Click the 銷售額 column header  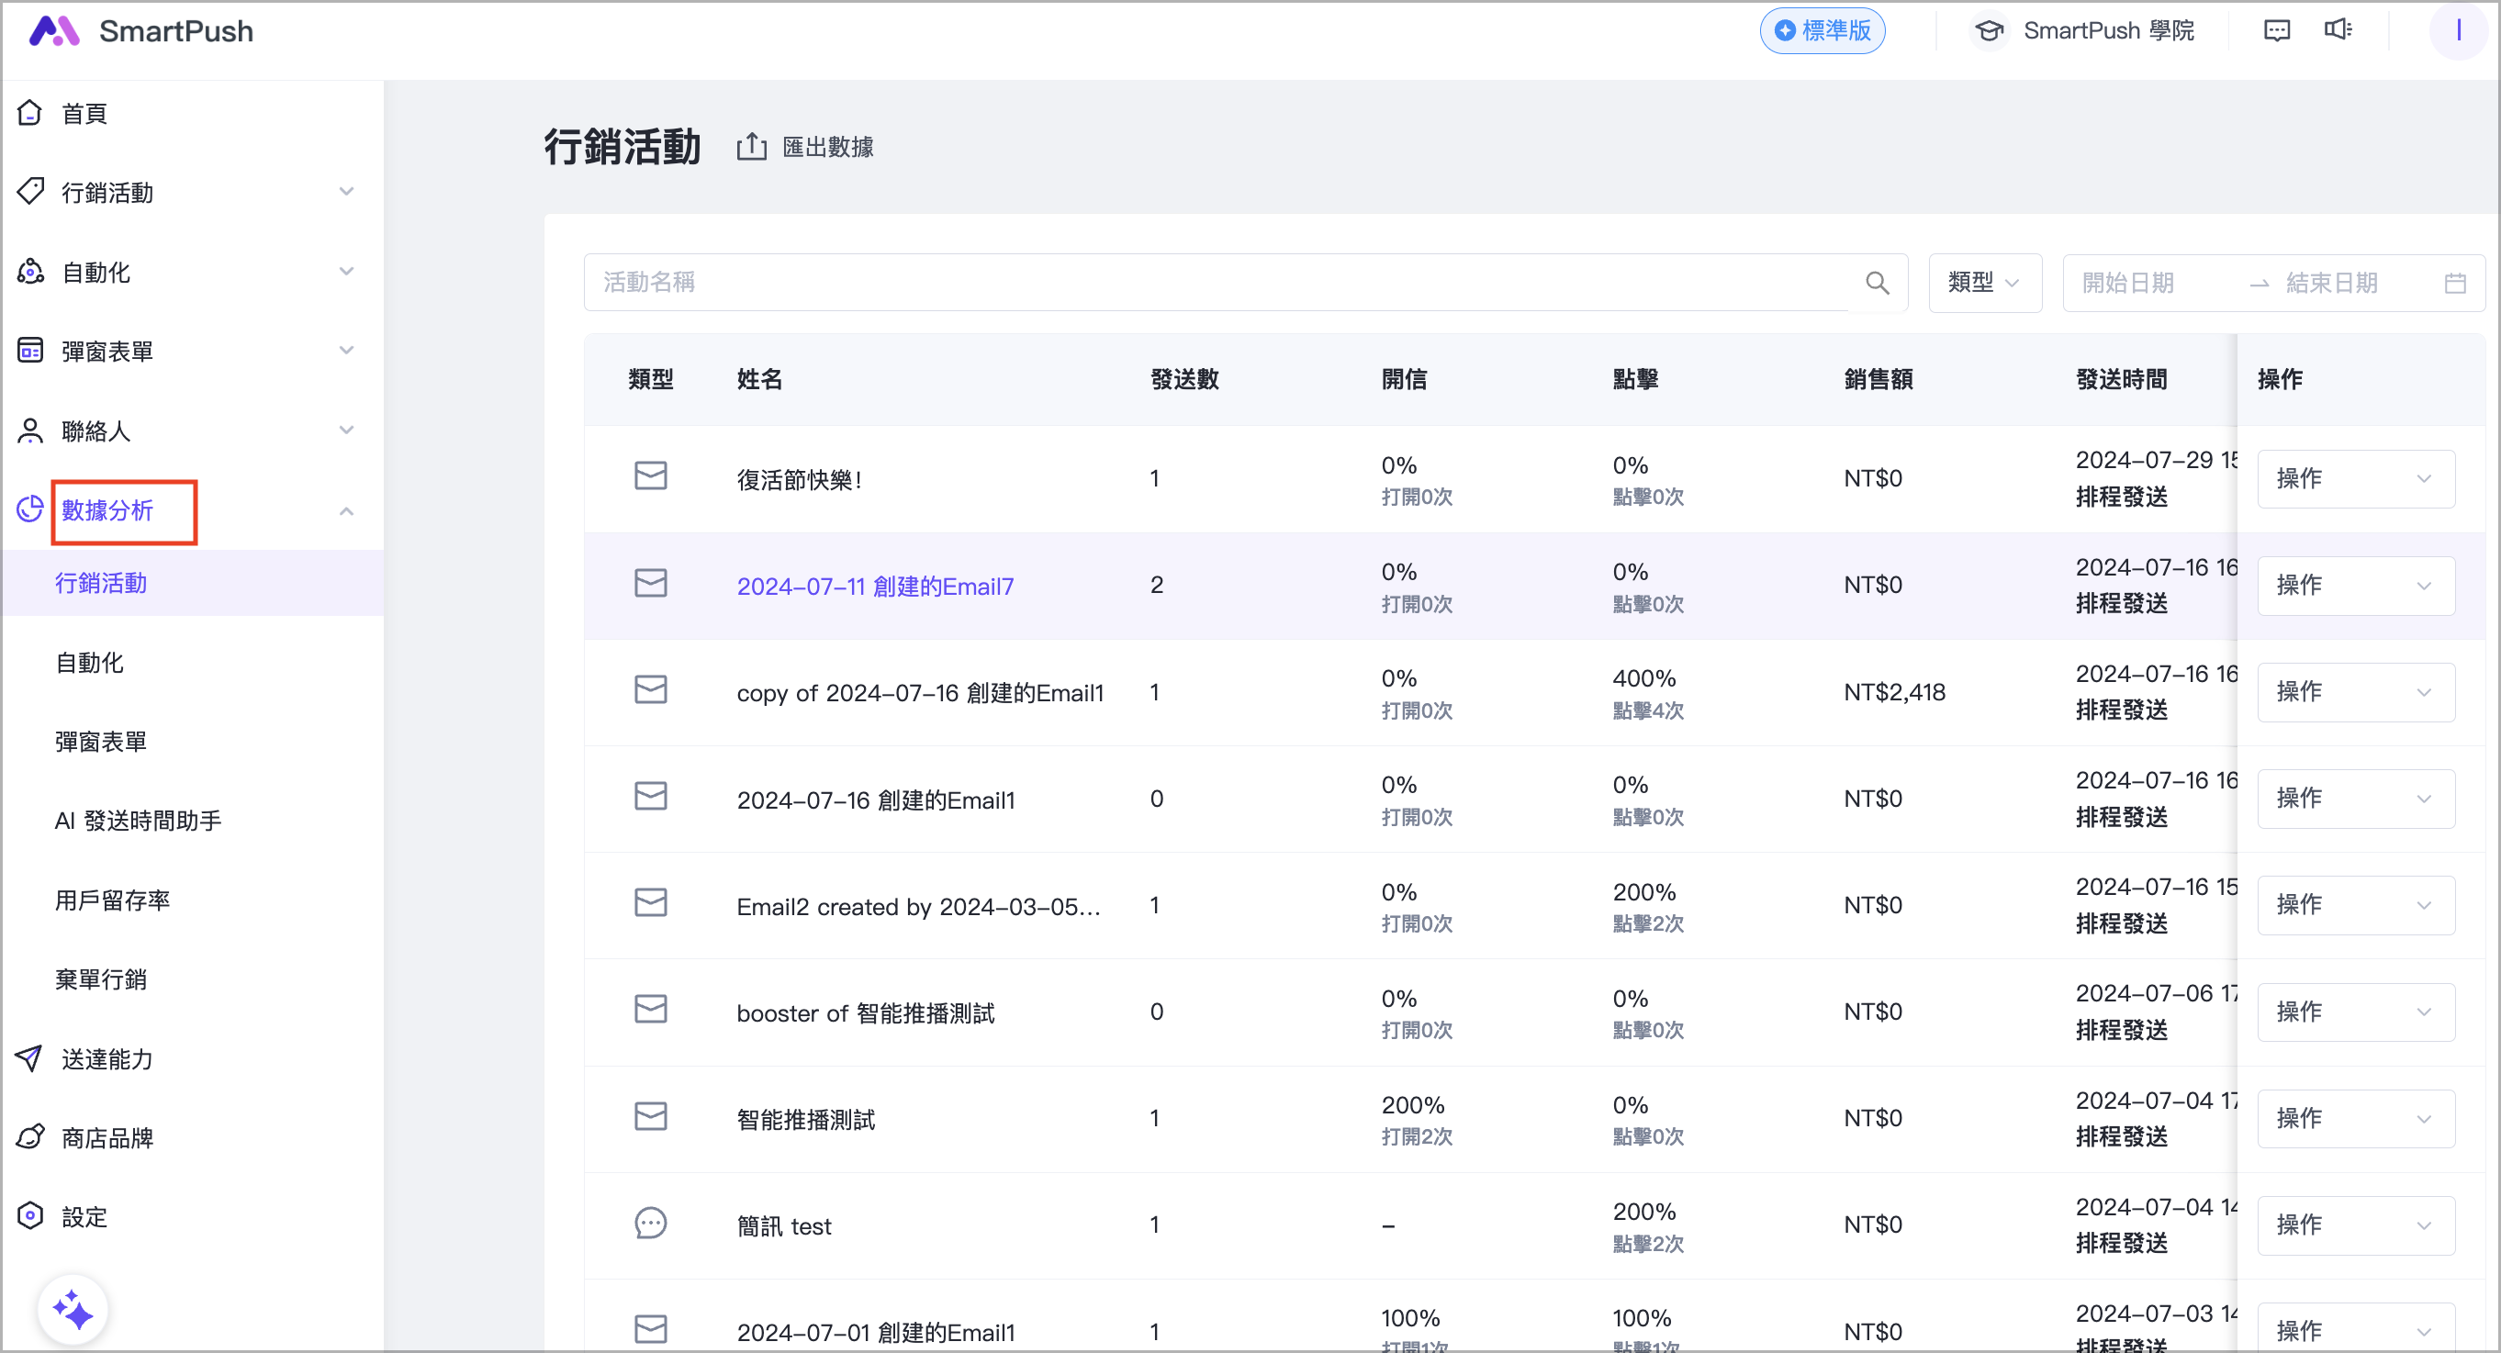[x=1878, y=379]
